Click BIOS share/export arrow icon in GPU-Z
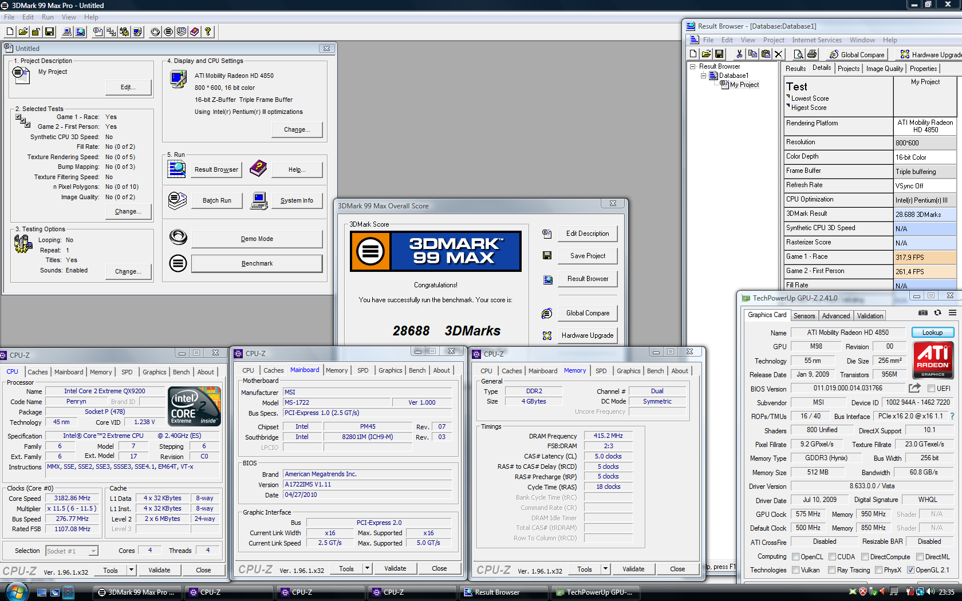Screen dimensions: 962x601 pyautogui.click(x=914, y=388)
